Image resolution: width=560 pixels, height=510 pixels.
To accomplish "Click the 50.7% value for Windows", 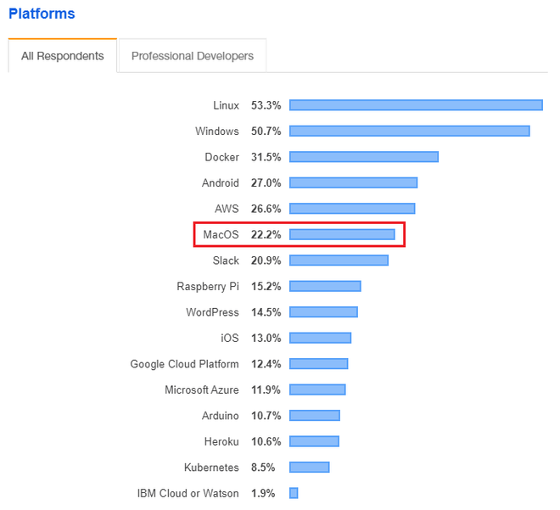I will pyautogui.click(x=266, y=131).
